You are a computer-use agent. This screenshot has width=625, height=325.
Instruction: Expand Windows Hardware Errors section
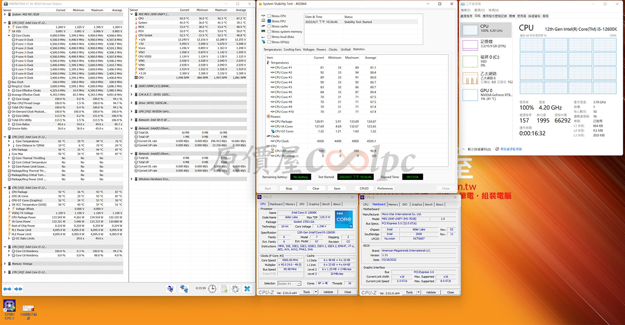coord(132,179)
